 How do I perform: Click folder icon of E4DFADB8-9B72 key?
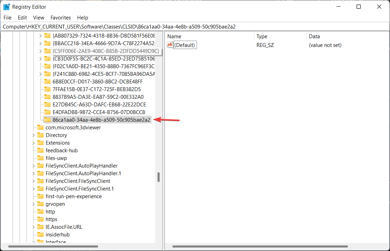[47, 112]
